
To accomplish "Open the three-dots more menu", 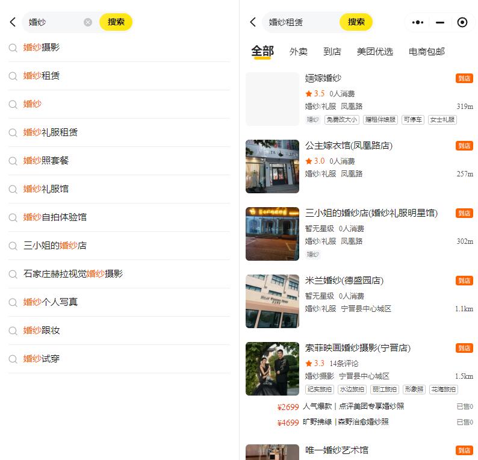I will coord(417,22).
